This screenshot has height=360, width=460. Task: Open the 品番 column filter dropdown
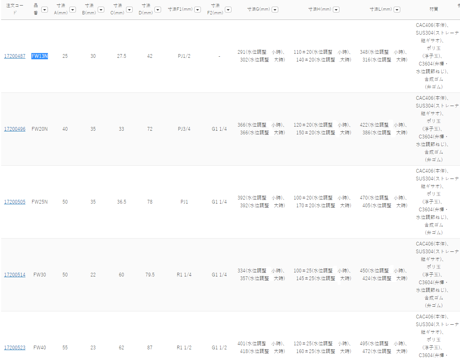tap(45, 10)
